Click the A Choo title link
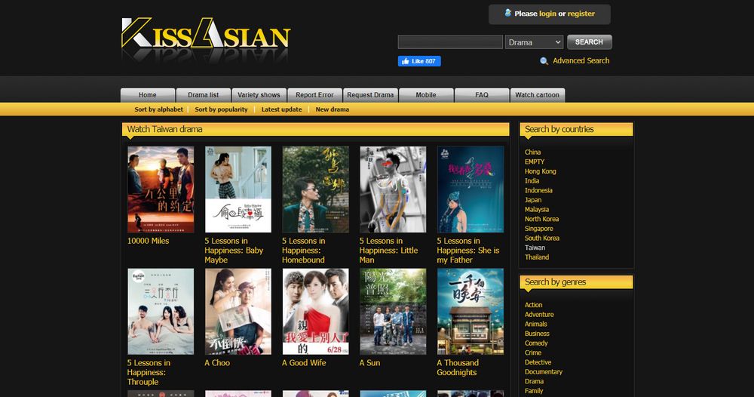The height and width of the screenshot is (397, 754). (217, 363)
